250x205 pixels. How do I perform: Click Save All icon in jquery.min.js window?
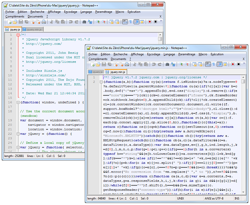point(110,64)
